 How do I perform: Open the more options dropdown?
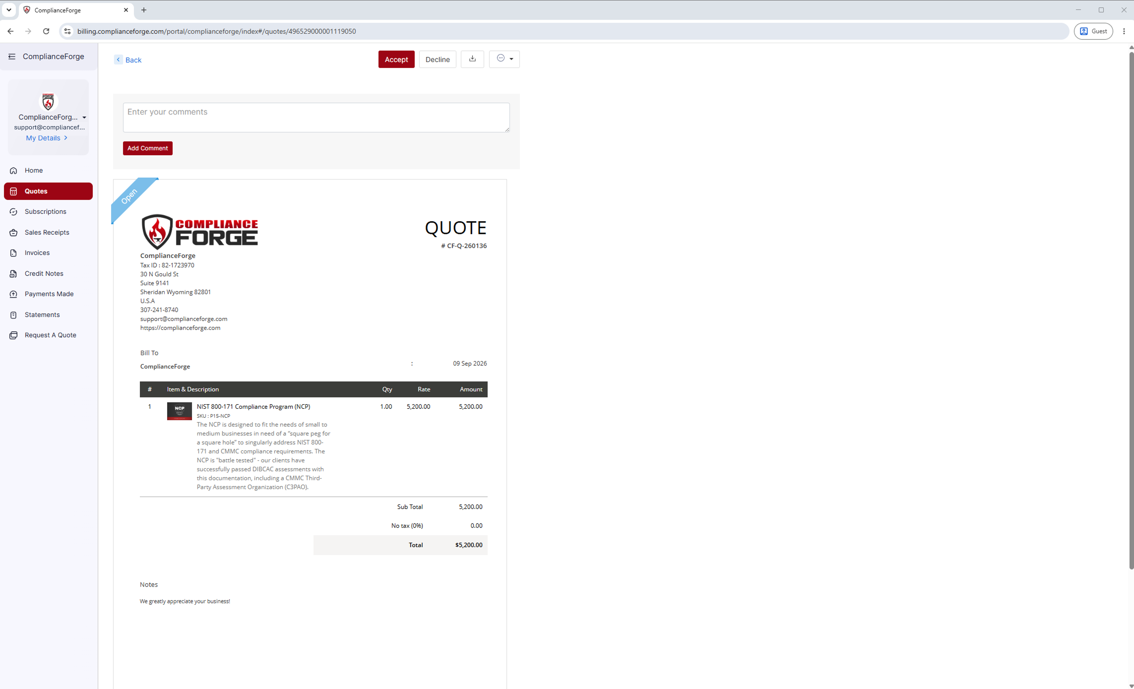[504, 59]
